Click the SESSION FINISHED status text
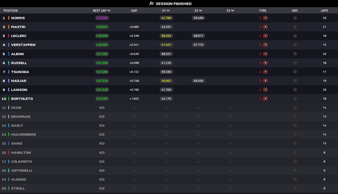Viewport: 338px width, 194px height. (x=173, y=4)
